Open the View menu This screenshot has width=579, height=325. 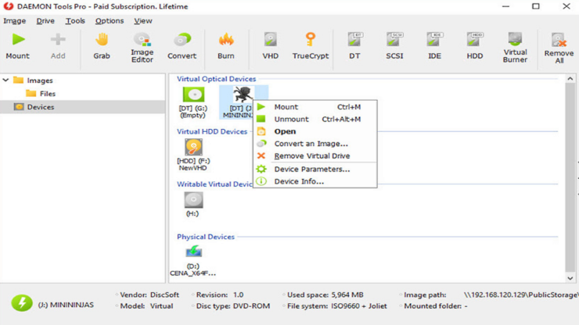[142, 21]
